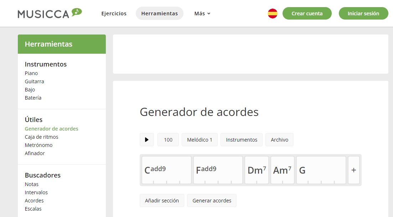Open the Archivo menu

(x=279, y=139)
